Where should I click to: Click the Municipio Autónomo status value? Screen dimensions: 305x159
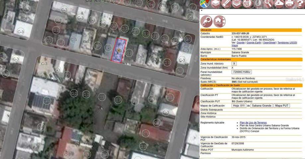243,150
